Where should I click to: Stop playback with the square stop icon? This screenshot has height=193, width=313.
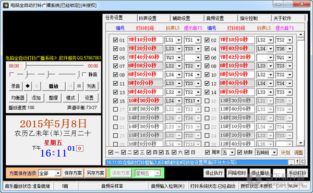point(79,86)
